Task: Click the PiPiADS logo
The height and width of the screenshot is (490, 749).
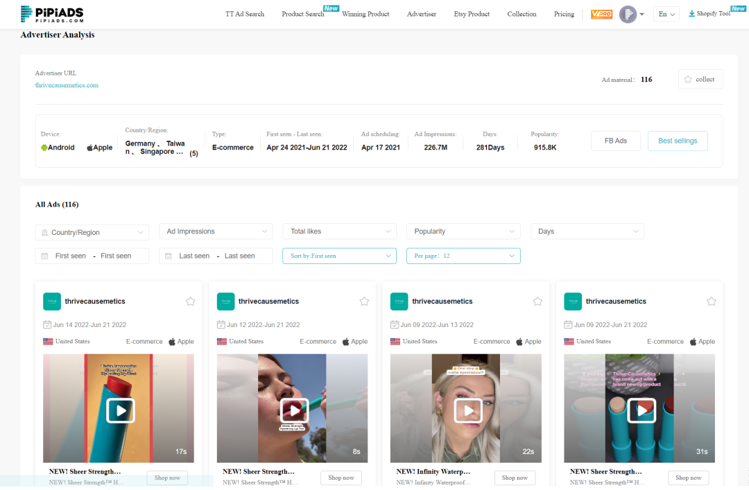Action: (x=52, y=14)
